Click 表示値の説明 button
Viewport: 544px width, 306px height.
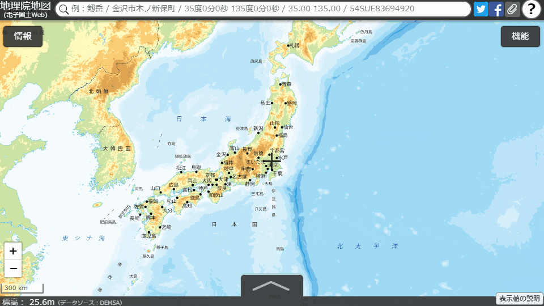tap(520, 299)
